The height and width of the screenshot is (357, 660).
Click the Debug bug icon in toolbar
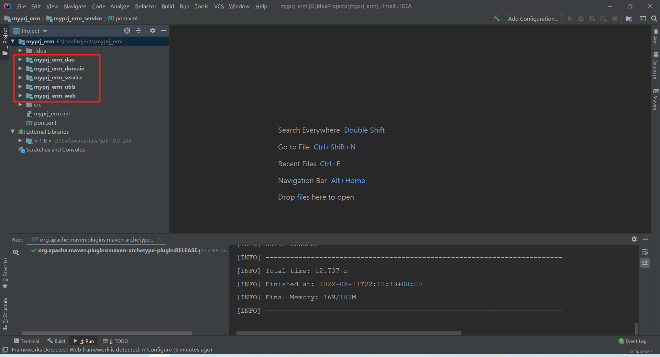(581, 19)
